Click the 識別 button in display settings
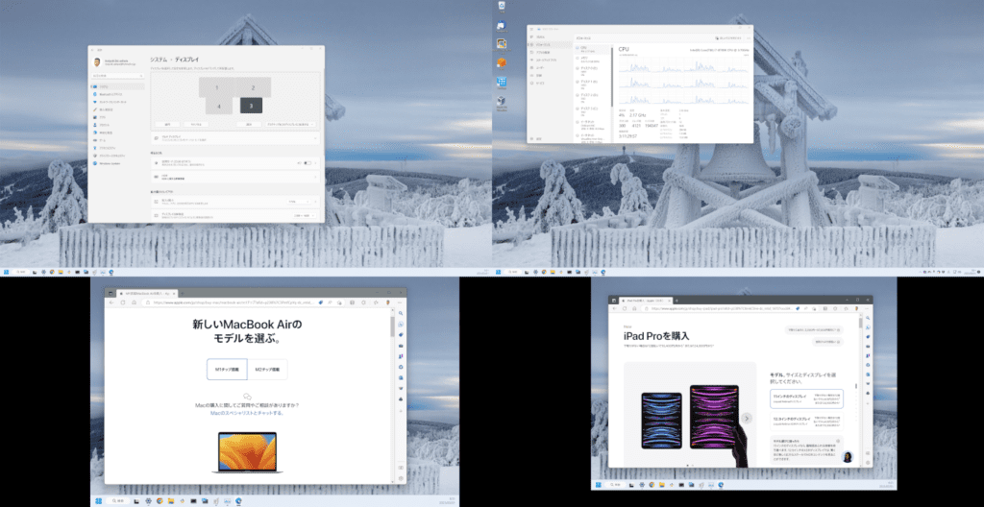The image size is (984, 507). 249,124
